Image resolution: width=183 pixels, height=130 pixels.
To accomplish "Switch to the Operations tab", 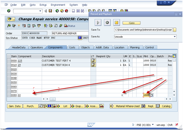I will (x=37, y=48).
